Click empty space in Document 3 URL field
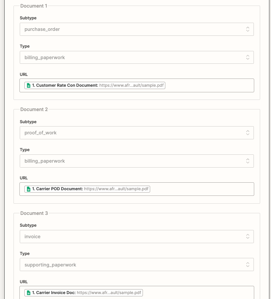271x299 pixels. [x=201, y=293]
